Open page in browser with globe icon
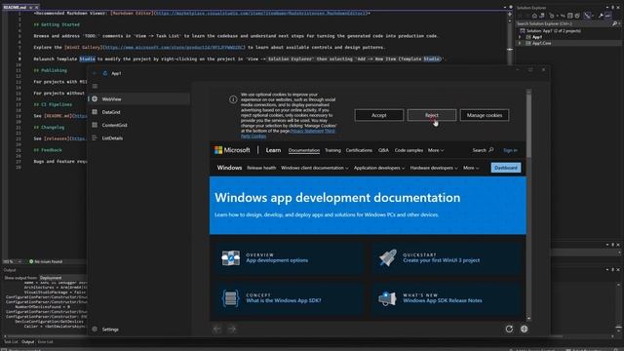 click(x=525, y=330)
